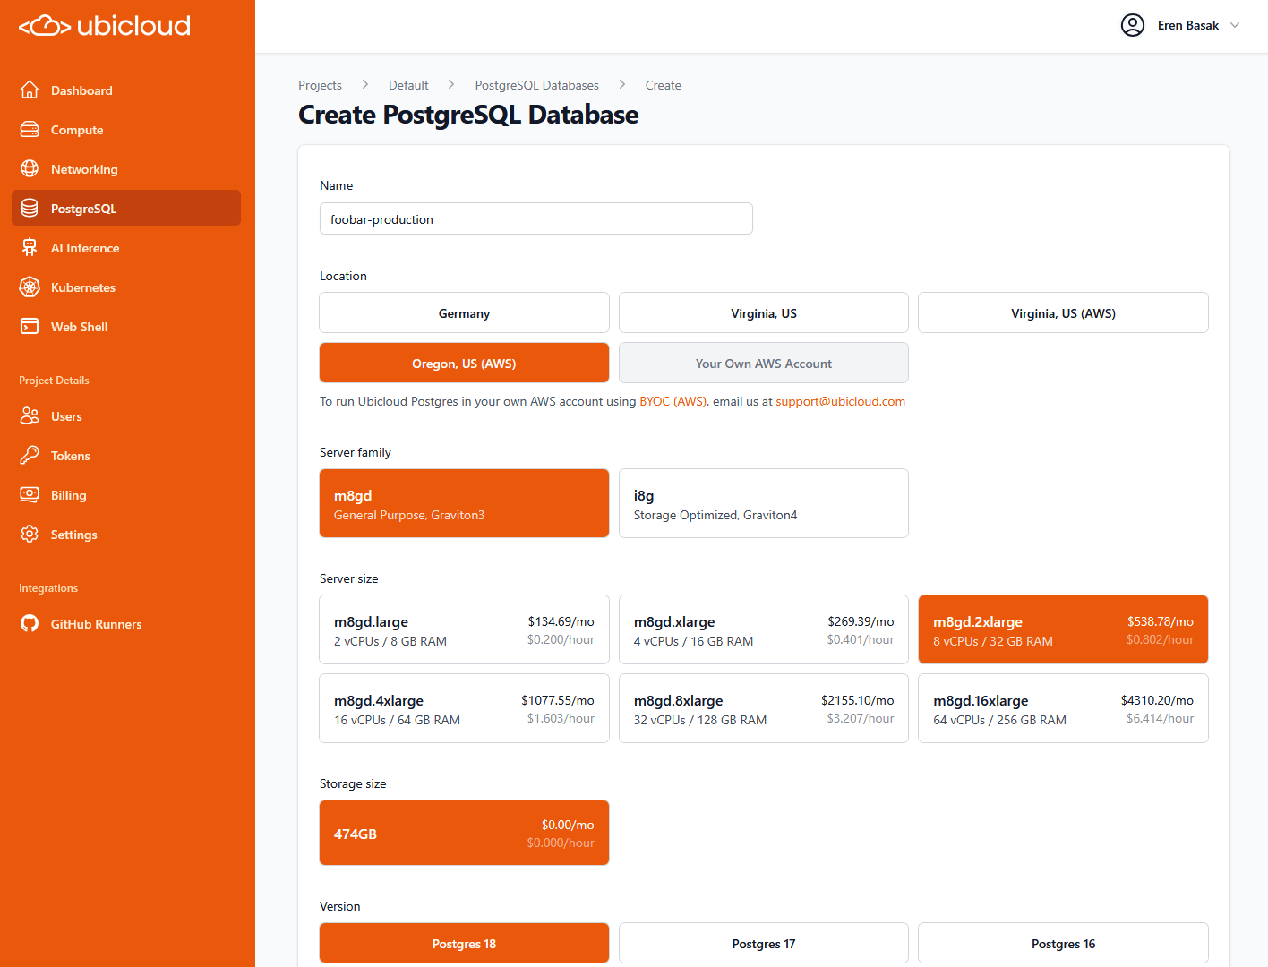This screenshot has width=1268, height=967.
Task: Open the Dashboard menu item
Action: 126,90
